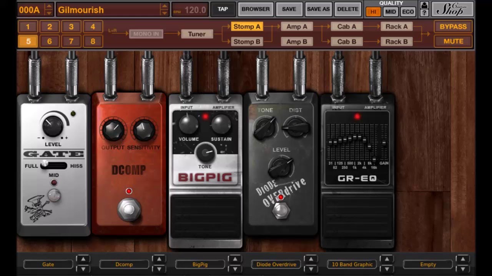Image resolution: width=492 pixels, height=276 pixels.
Task: Click the Empty slot up arrow
Action: (x=463, y=259)
